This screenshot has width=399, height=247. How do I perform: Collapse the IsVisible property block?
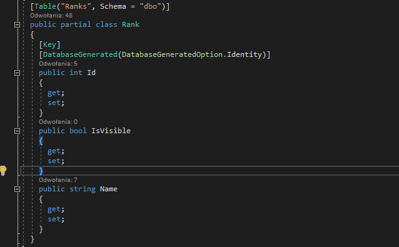click(x=17, y=131)
